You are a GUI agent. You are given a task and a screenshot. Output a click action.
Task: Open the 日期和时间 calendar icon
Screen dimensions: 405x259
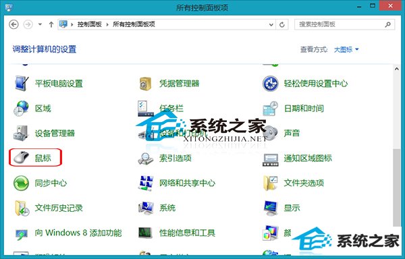click(270, 109)
